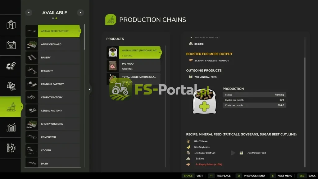Click the Sugar Beet Cut recipe icon
Image resolution: width=318 pixels, height=179 pixels.
[189, 153]
